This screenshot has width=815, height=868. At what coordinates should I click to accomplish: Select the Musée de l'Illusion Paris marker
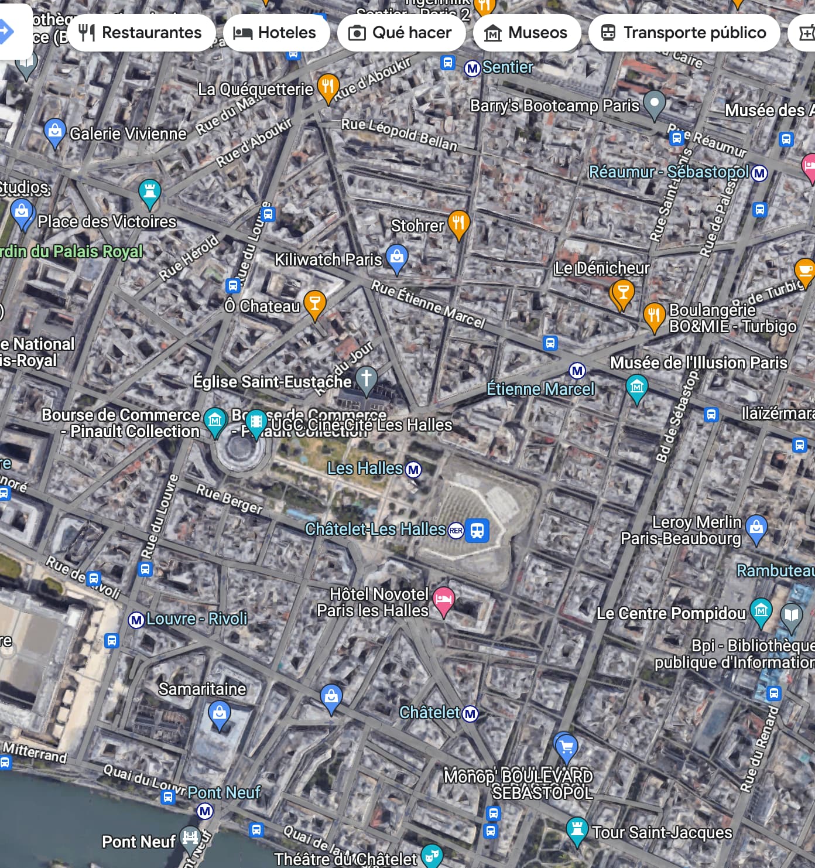636,388
